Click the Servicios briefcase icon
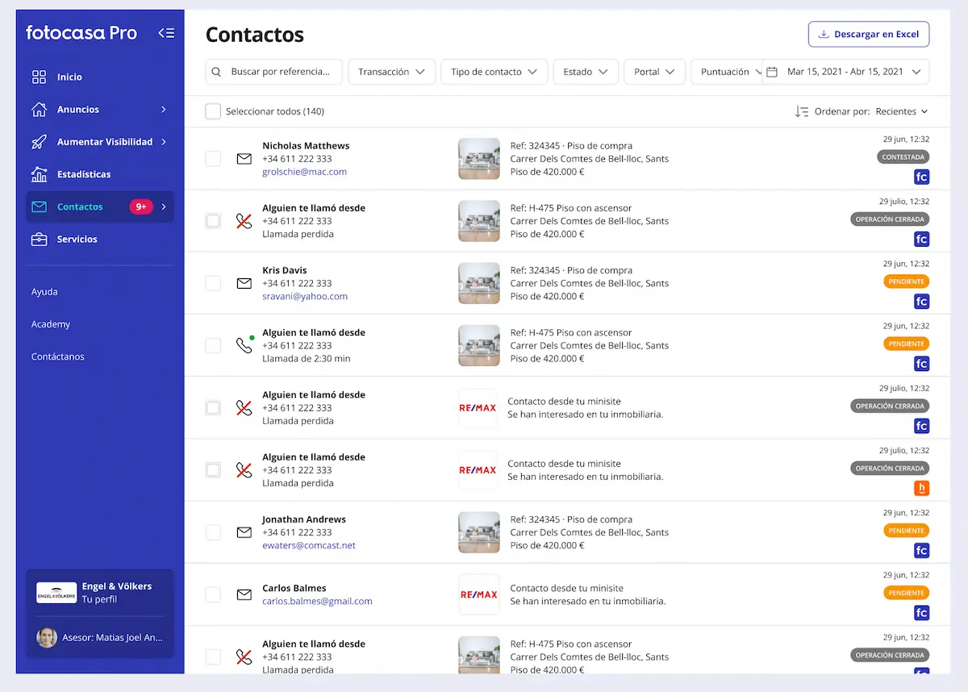The image size is (968, 692). (x=39, y=240)
